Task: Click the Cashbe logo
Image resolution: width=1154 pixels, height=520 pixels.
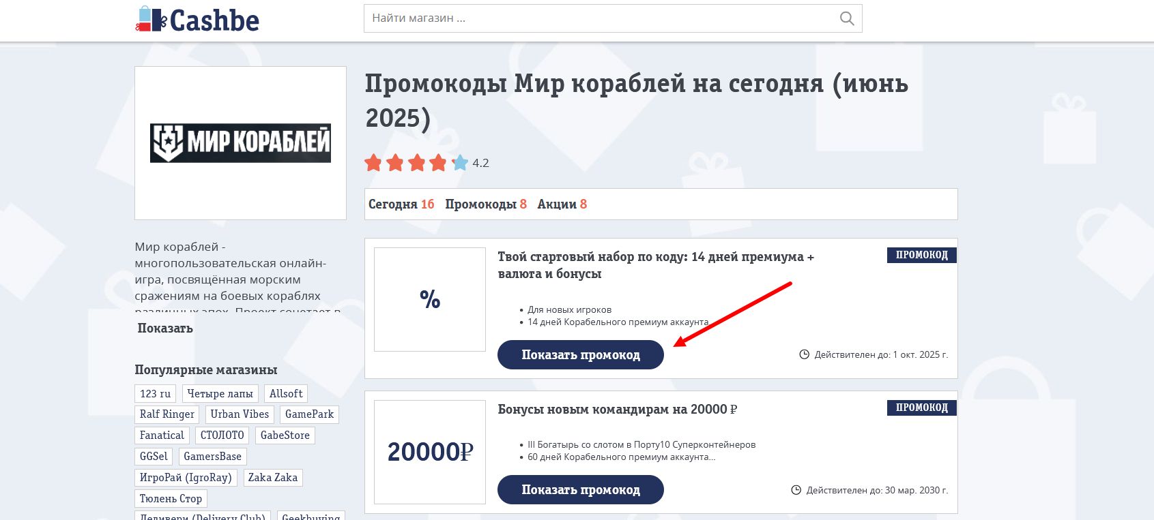Action: pos(197,19)
